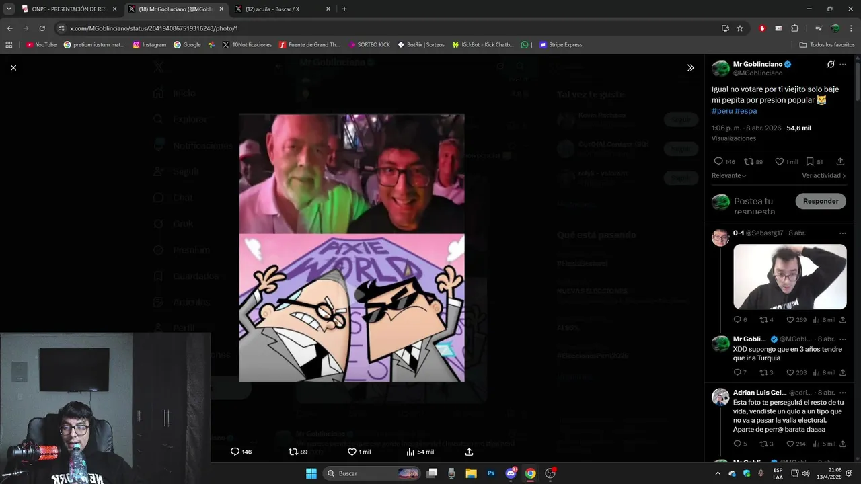The height and width of the screenshot is (484, 861).
Task: Open Discord from the taskbar
Action: [x=511, y=473]
